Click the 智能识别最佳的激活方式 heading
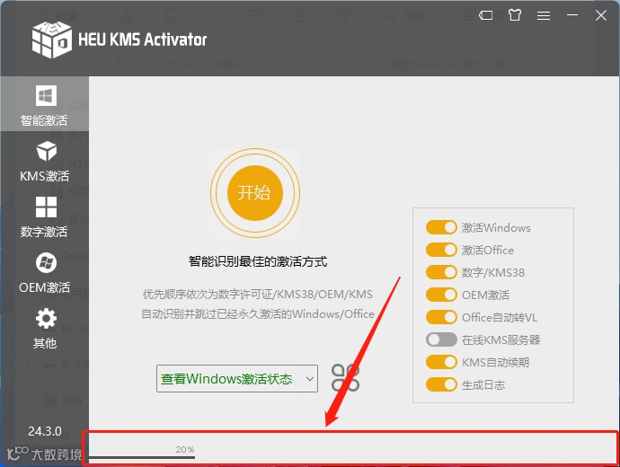 coord(258,261)
